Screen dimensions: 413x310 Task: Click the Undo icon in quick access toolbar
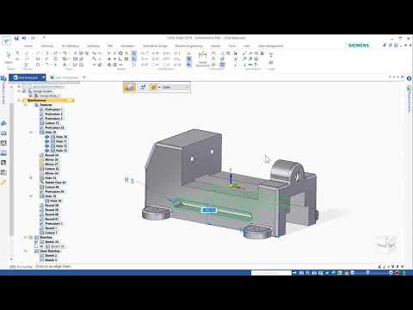24,38
